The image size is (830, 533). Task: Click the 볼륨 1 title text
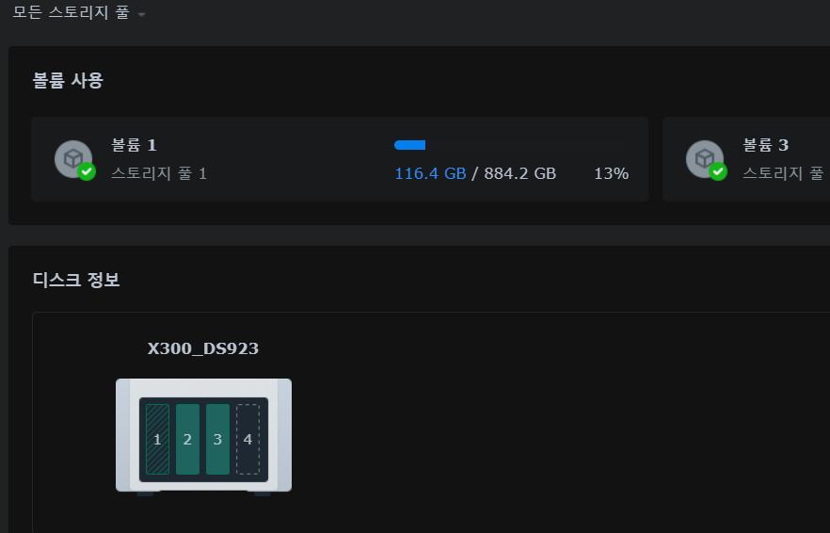coord(134,145)
